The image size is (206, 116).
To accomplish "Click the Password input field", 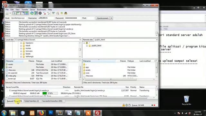I will click(73, 18).
